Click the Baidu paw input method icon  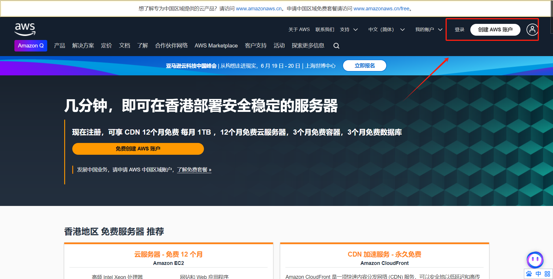click(x=529, y=274)
